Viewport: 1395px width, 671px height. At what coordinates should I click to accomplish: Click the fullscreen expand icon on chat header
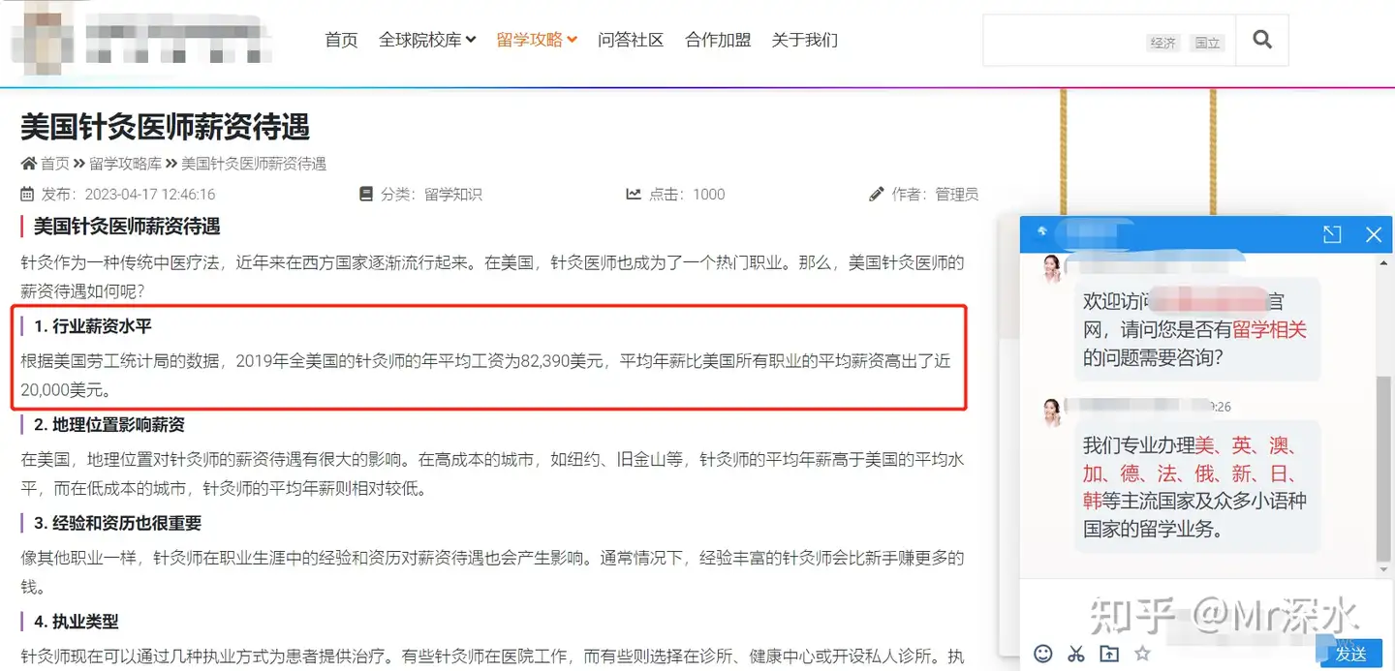tap(1332, 234)
